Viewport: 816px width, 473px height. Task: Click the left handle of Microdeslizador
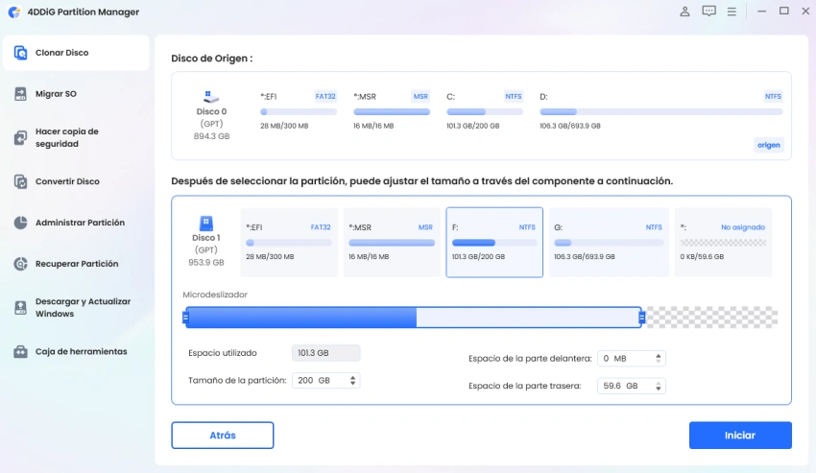tap(185, 318)
